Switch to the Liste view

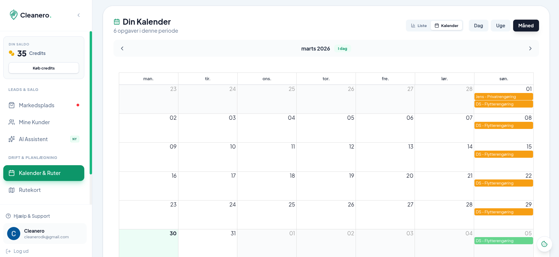tap(419, 26)
